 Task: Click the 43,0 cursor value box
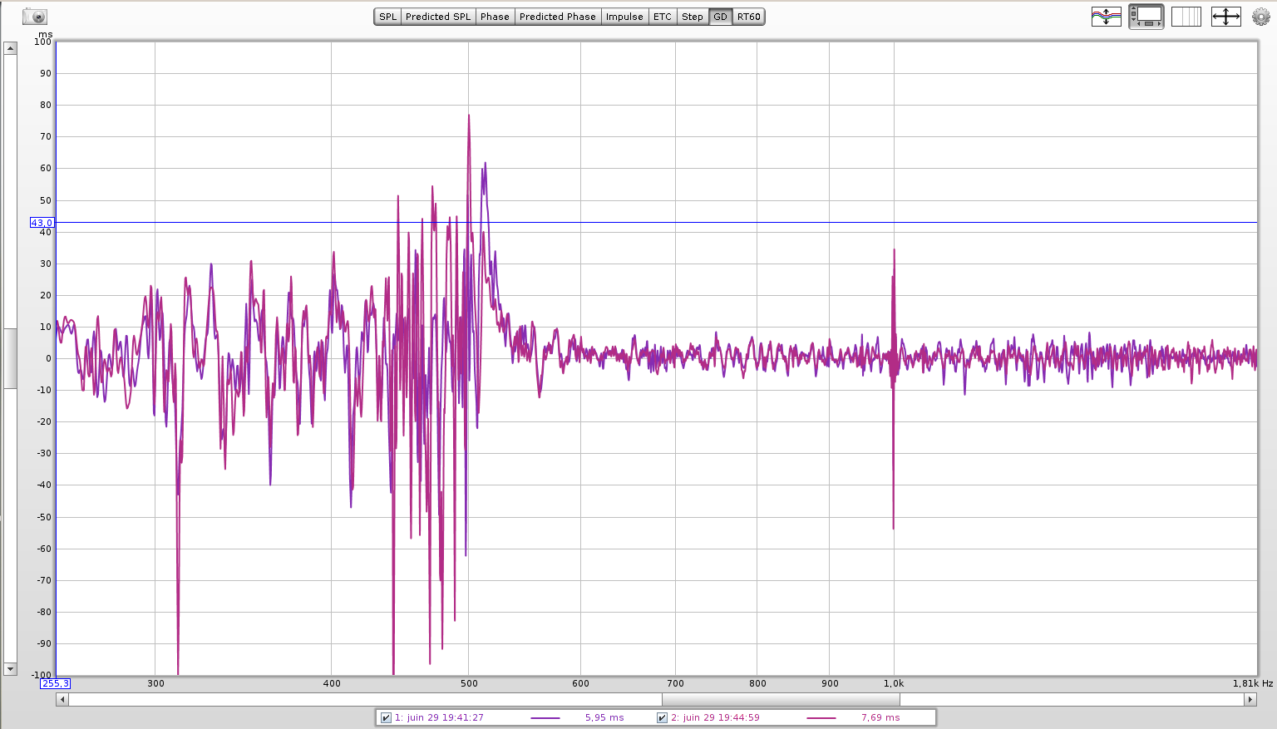[42, 223]
